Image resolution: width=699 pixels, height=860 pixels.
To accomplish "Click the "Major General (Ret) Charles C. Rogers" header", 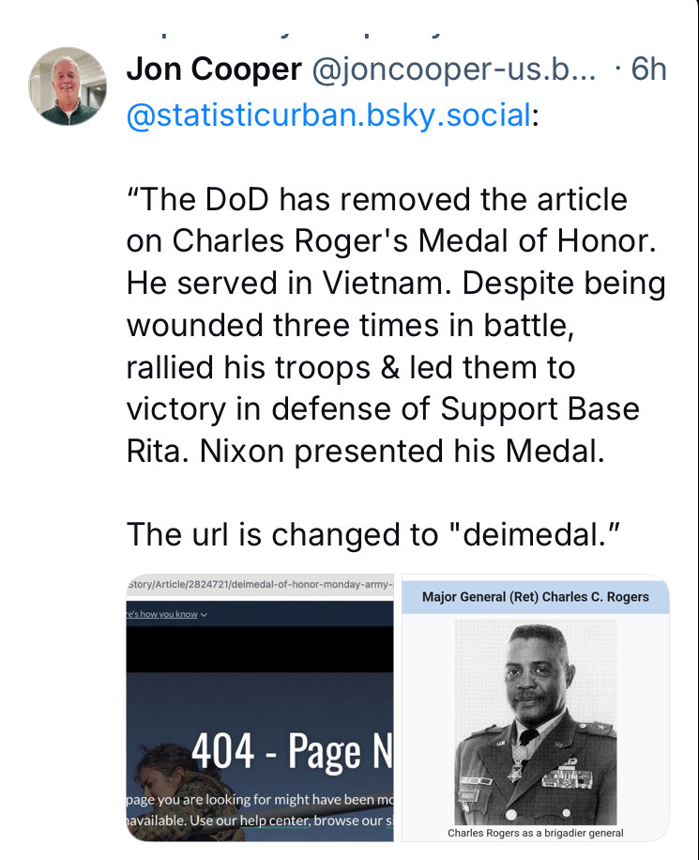I will 535,596.
